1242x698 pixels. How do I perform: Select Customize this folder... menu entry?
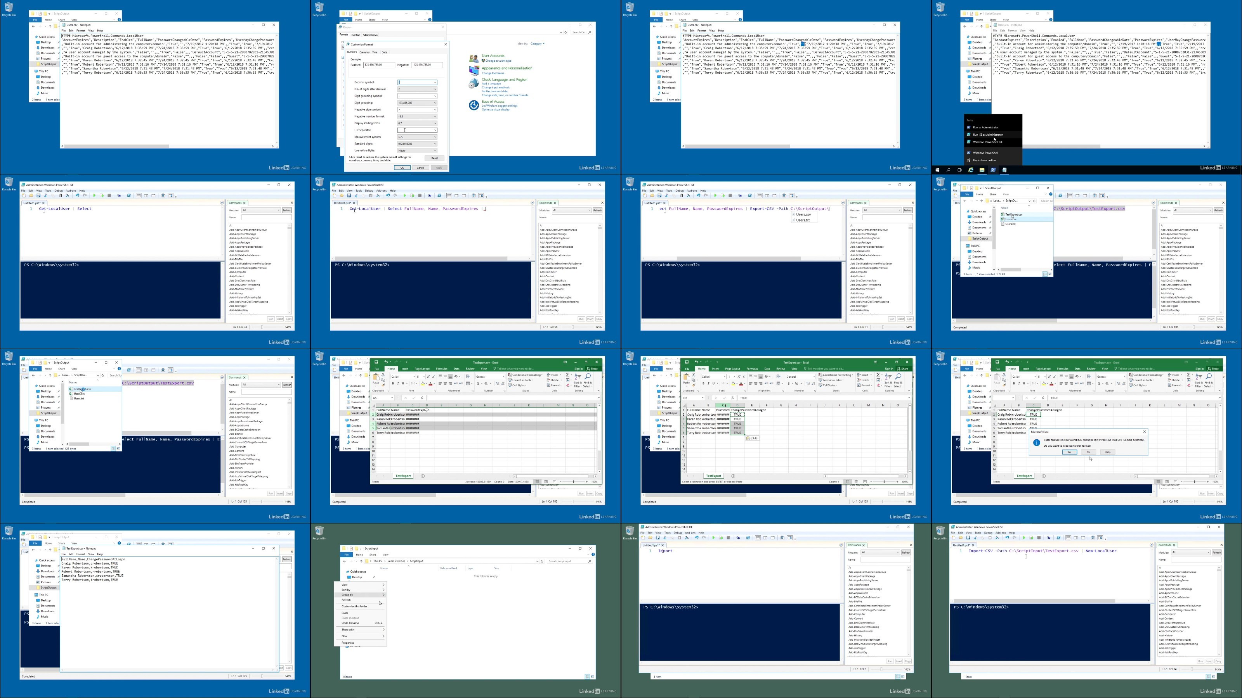click(x=361, y=606)
